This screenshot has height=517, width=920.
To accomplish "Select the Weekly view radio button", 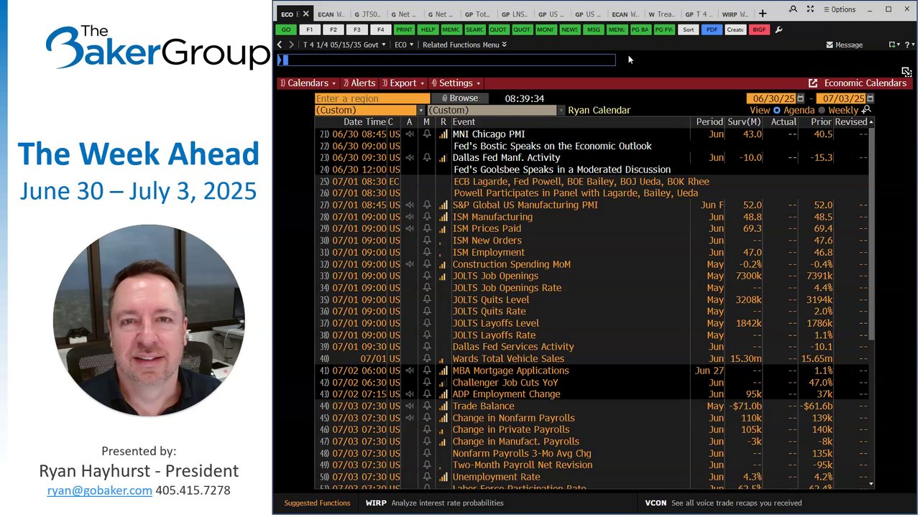I will (x=822, y=111).
